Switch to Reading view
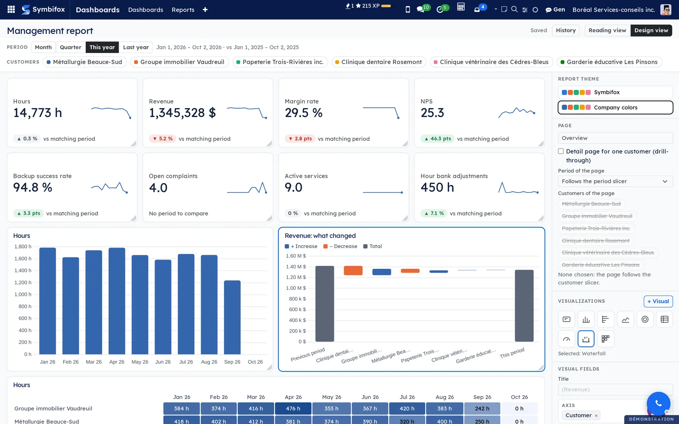The image size is (679, 424). pos(607,31)
